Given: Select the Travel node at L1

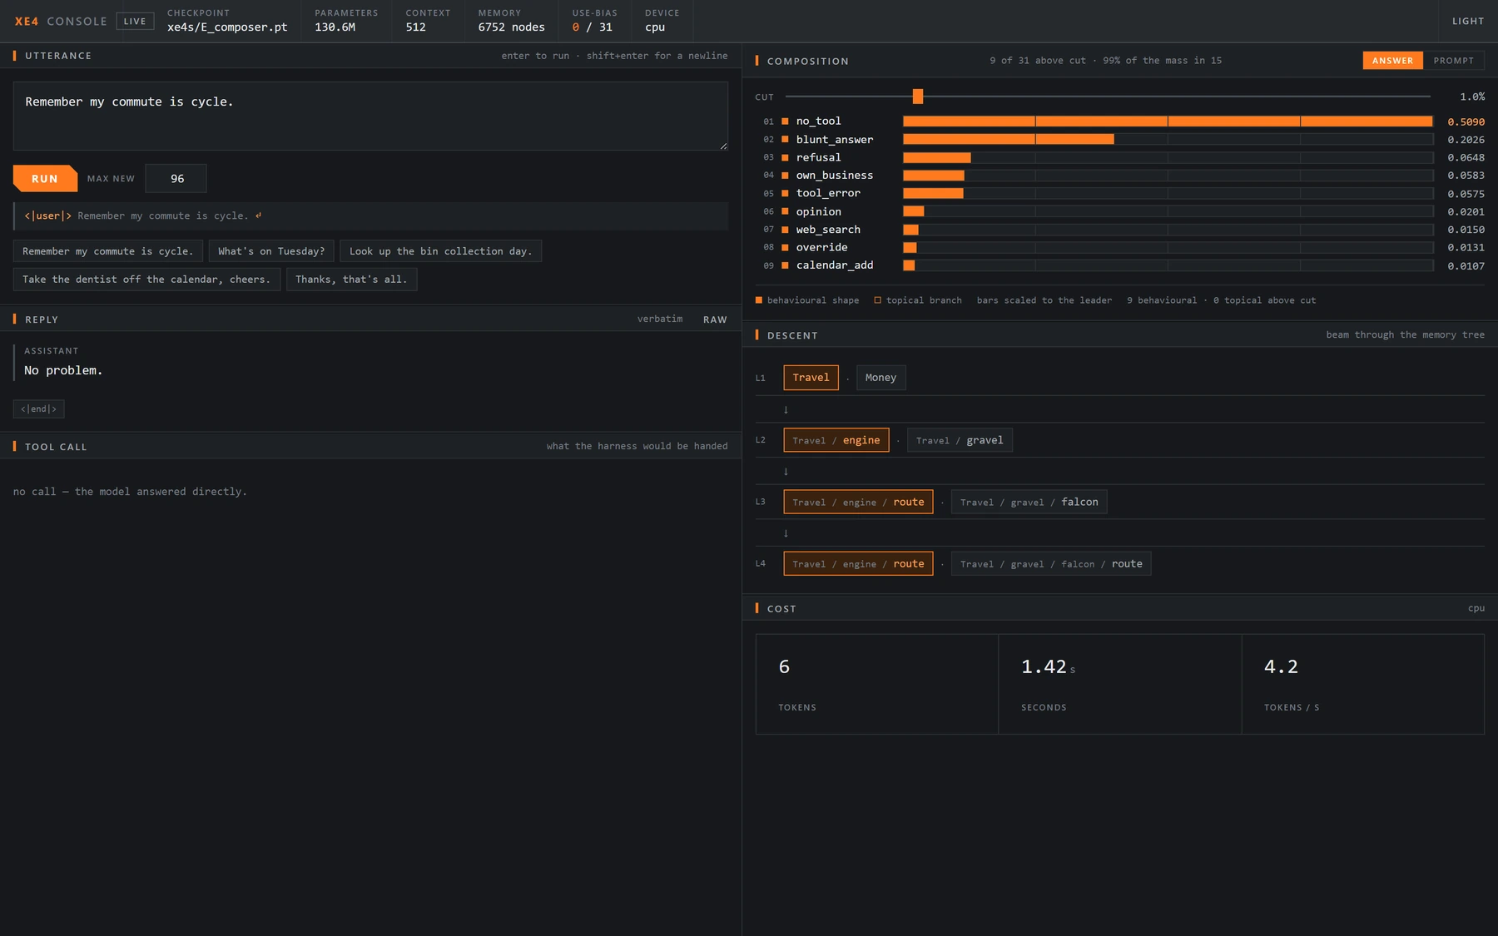Looking at the screenshot, I should click(811, 378).
